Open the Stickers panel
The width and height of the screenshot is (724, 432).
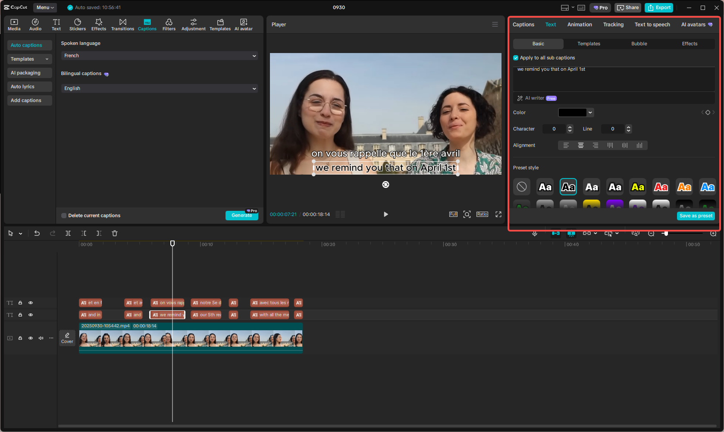pos(78,25)
